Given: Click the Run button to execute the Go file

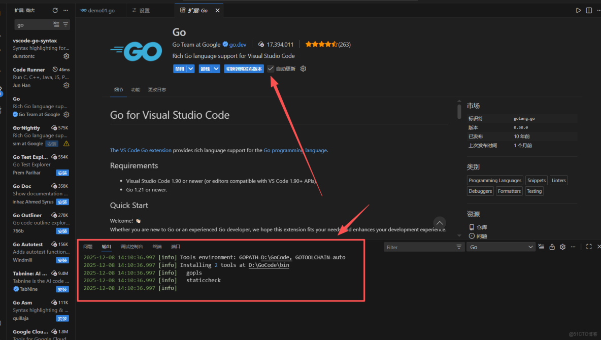Looking at the screenshot, I should tap(579, 10).
